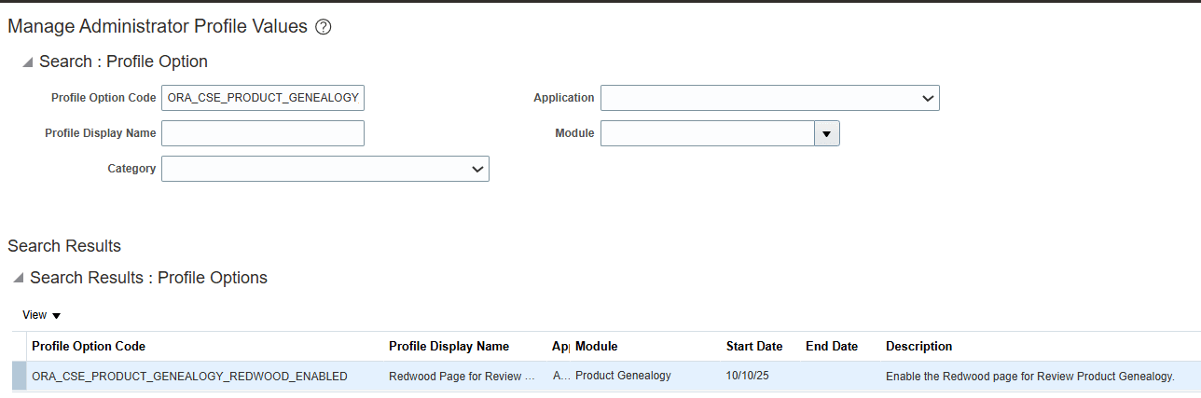1201x398 pixels.
Task: Click Description column header
Action: pos(919,346)
